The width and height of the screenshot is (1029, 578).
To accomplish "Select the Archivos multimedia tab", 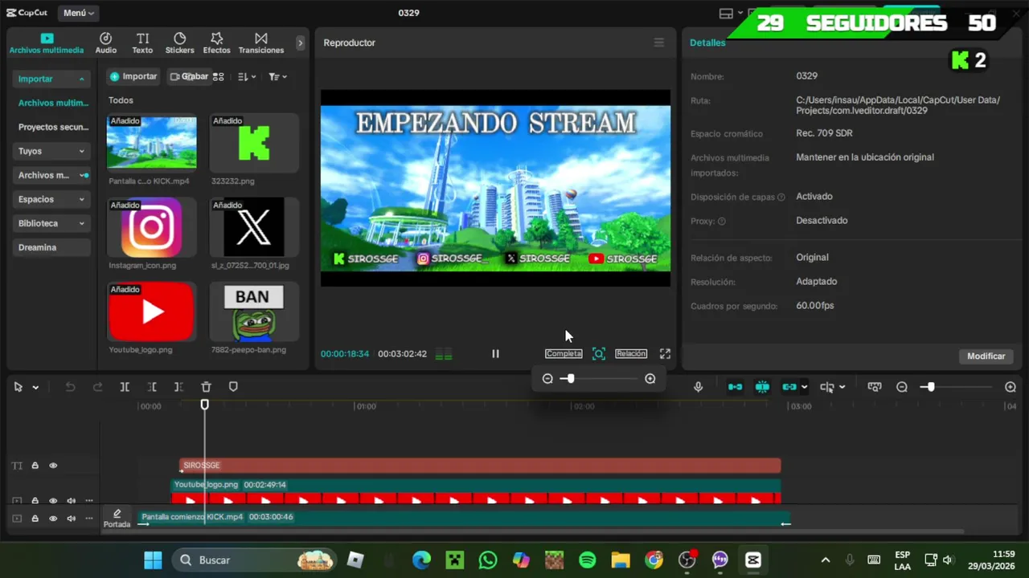I will 47,43.
